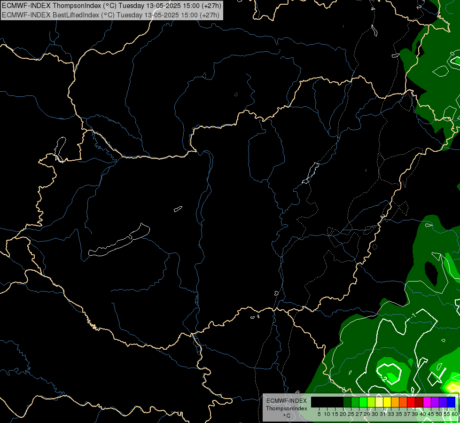Click the °C unit label in legend
The height and width of the screenshot is (423, 460).
point(287,415)
